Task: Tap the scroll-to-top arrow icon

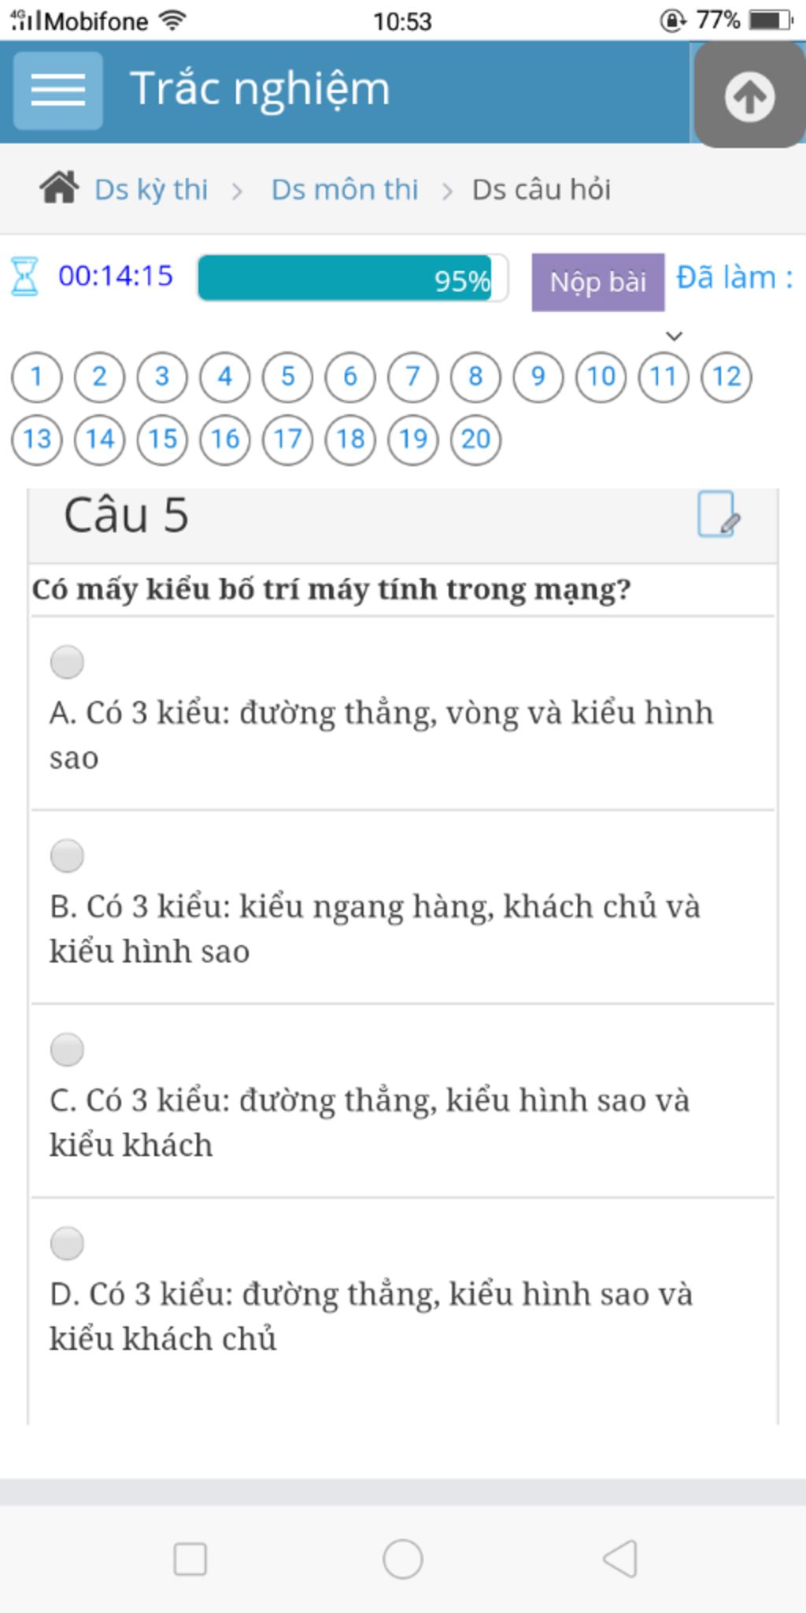Action: [749, 96]
